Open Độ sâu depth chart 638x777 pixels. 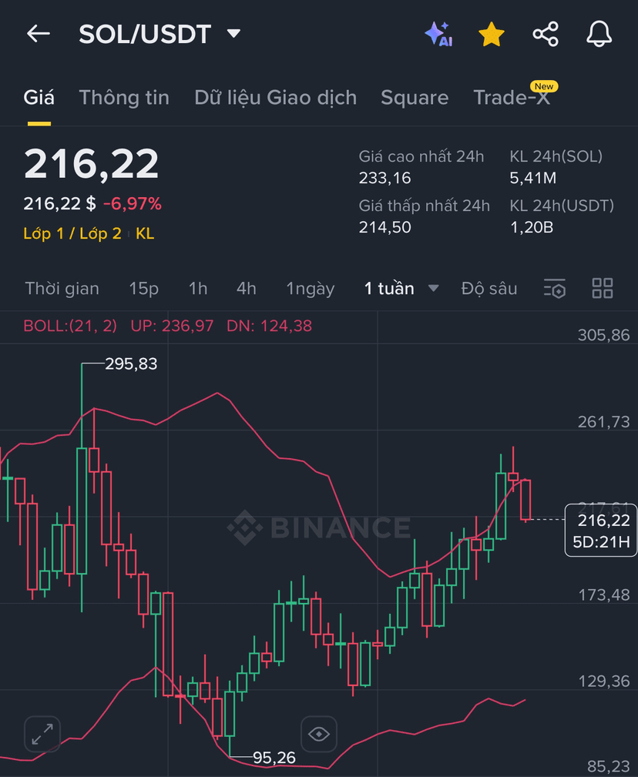coord(489,289)
